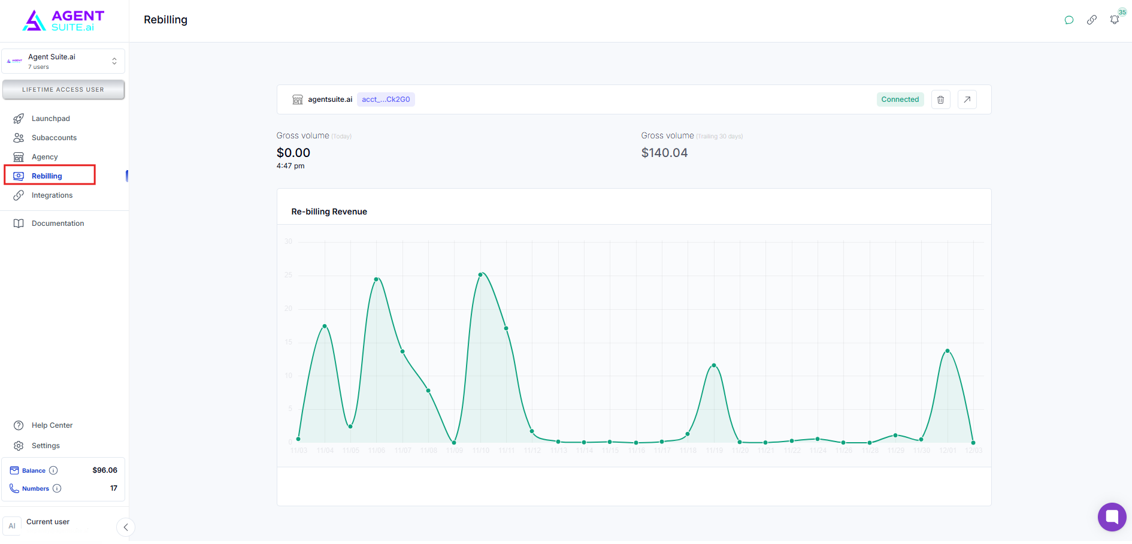
Task: Click the $96.06 balance amount
Action: pos(105,470)
